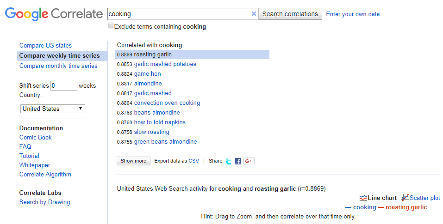
Task: Select Compare monthly time series option
Action: point(58,66)
